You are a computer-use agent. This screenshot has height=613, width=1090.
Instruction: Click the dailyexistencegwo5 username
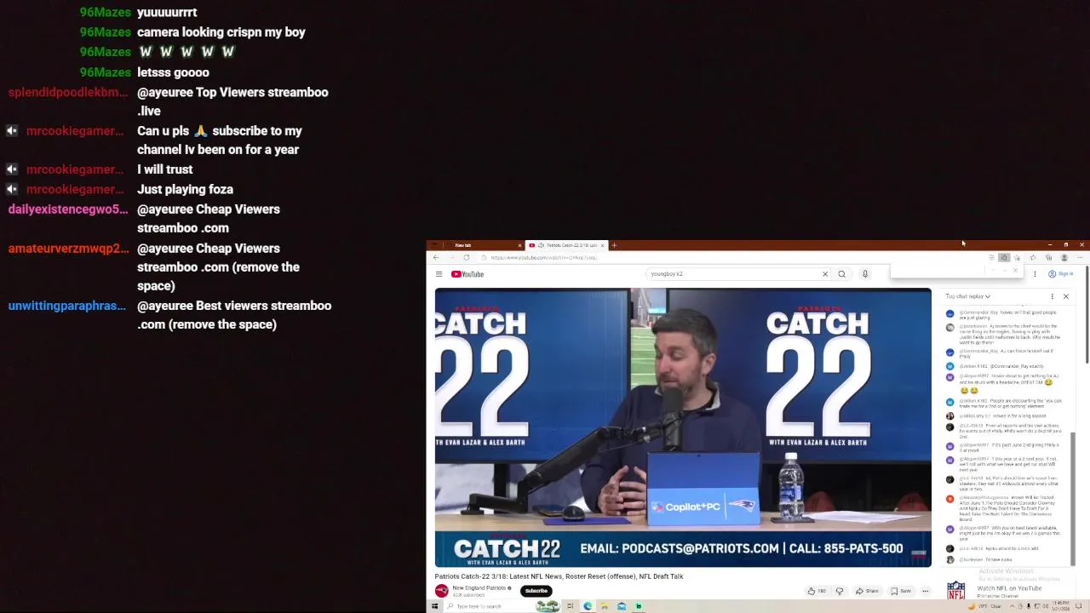click(68, 209)
